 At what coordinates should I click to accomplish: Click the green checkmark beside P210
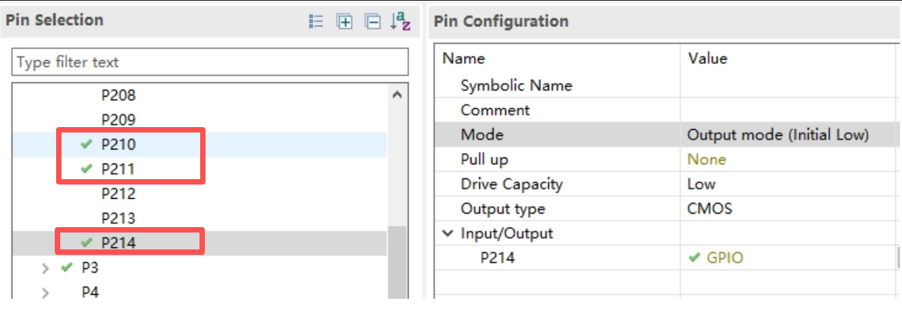tap(86, 145)
